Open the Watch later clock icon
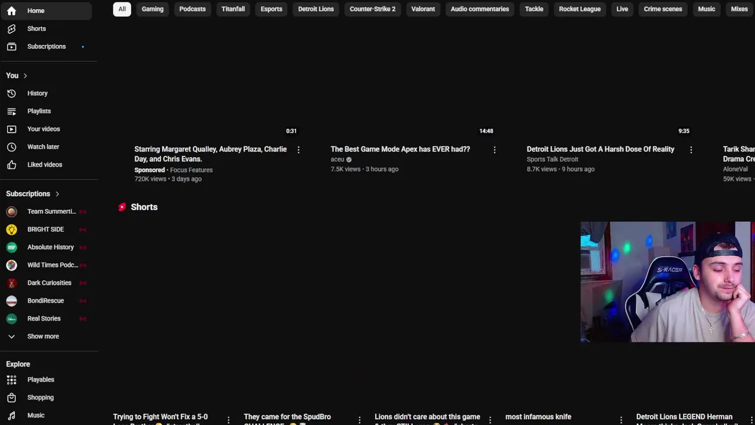The width and height of the screenshot is (755, 425). pyautogui.click(x=11, y=146)
